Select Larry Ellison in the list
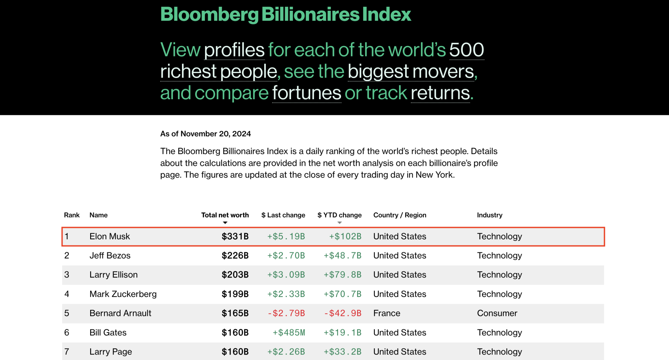Viewport: 669px width, 360px height. click(333, 275)
